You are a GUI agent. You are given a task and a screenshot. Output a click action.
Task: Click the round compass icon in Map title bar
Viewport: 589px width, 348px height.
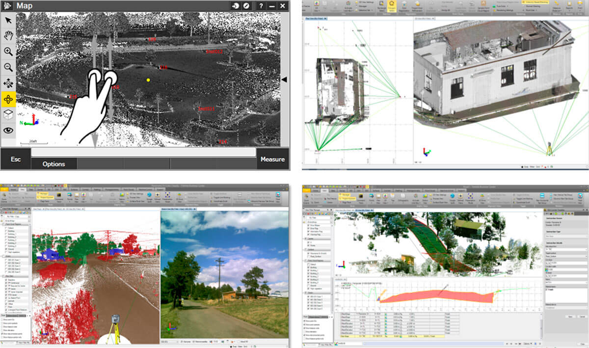coord(247,5)
